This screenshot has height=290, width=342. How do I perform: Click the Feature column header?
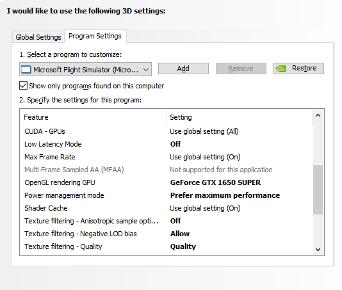(x=93, y=117)
